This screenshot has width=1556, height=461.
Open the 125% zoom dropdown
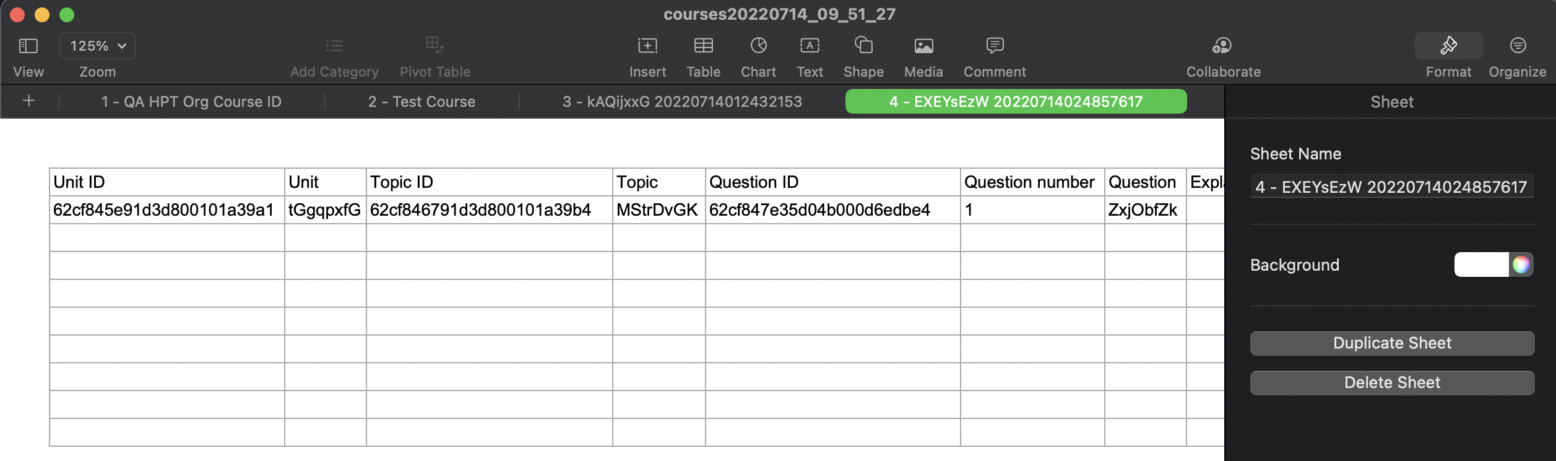pyautogui.click(x=98, y=46)
